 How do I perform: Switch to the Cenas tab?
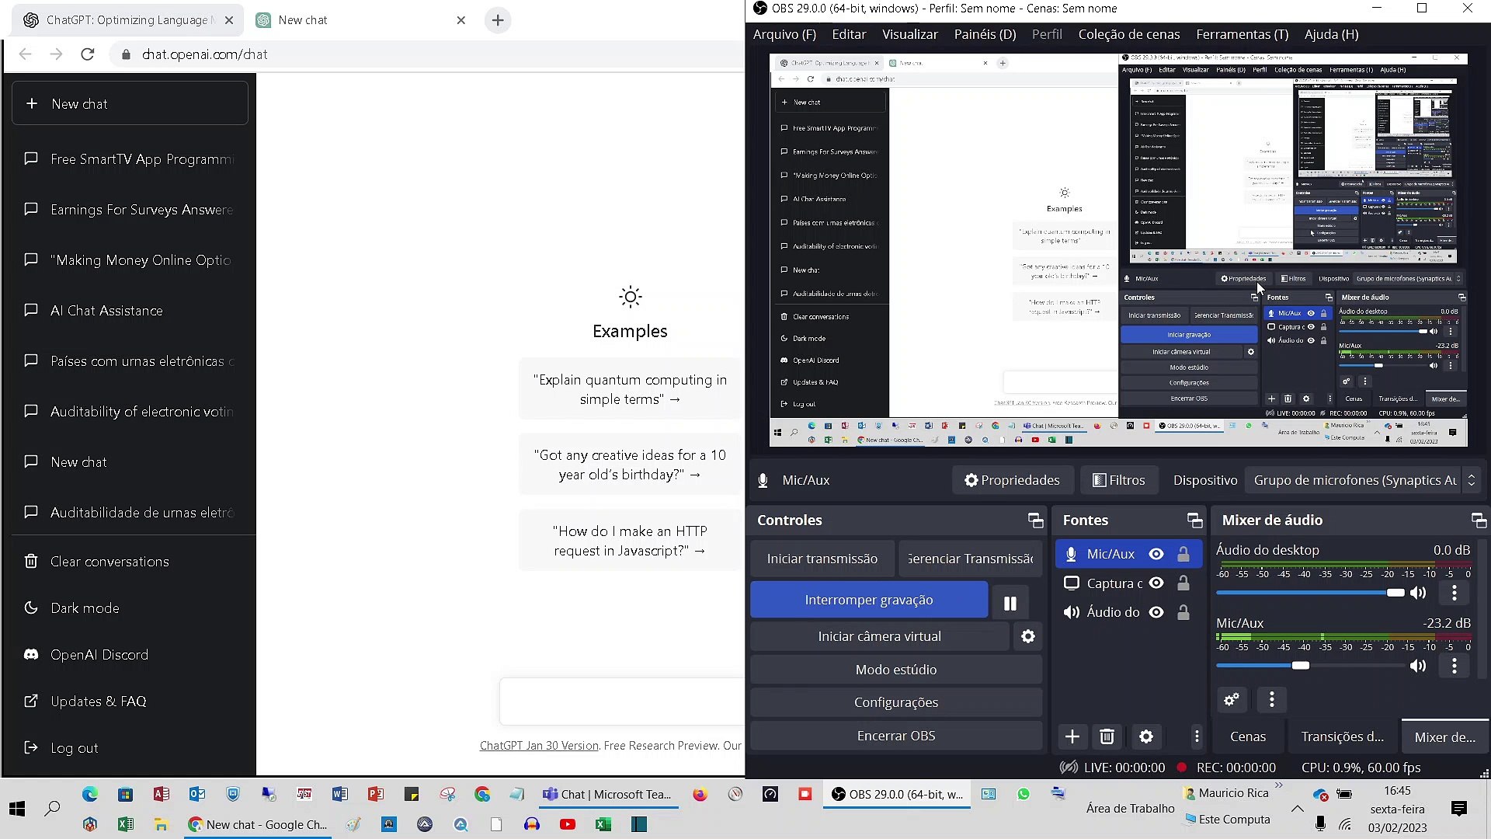tap(1248, 736)
